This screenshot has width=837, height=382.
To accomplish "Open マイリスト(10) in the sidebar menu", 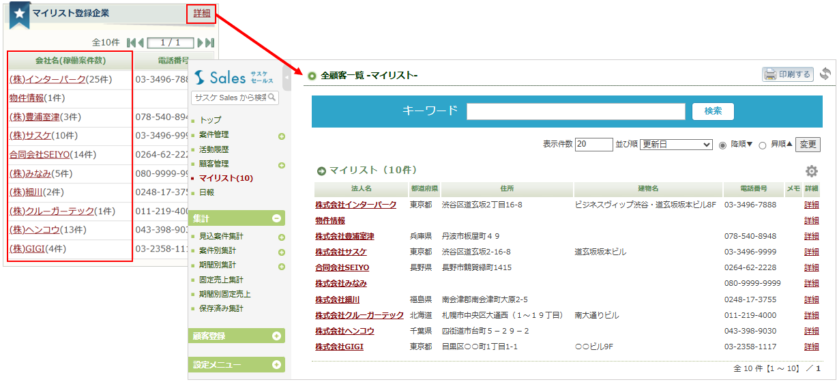I will coord(226,178).
